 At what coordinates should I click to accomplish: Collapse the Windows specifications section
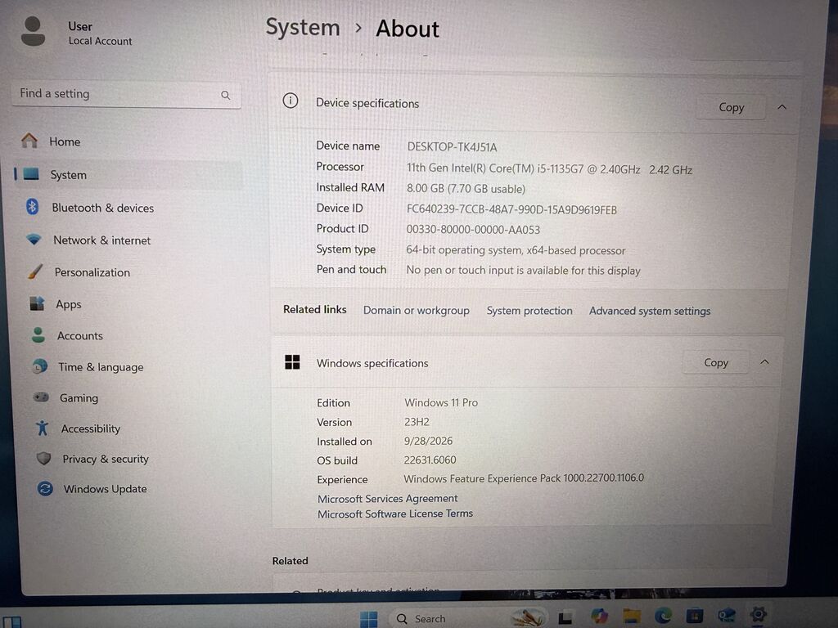click(x=765, y=362)
